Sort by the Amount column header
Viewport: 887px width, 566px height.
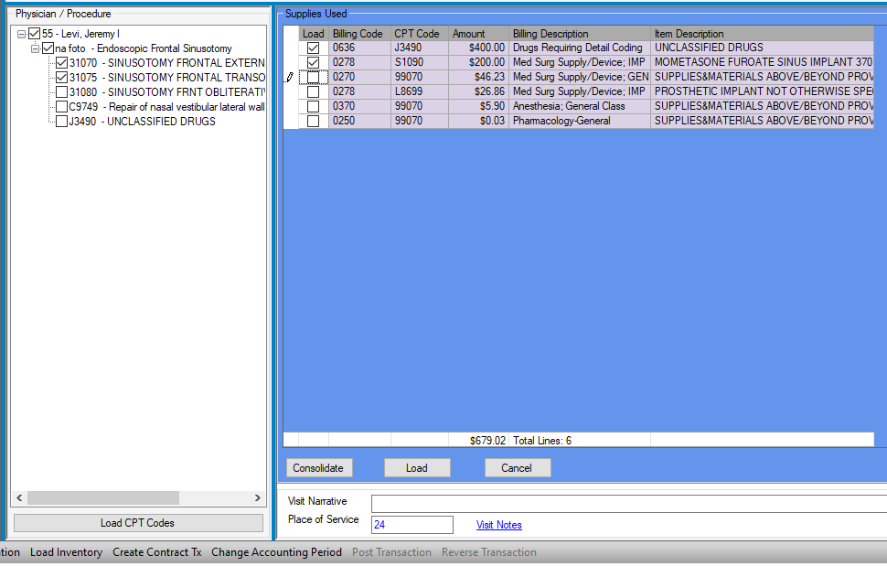point(477,34)
